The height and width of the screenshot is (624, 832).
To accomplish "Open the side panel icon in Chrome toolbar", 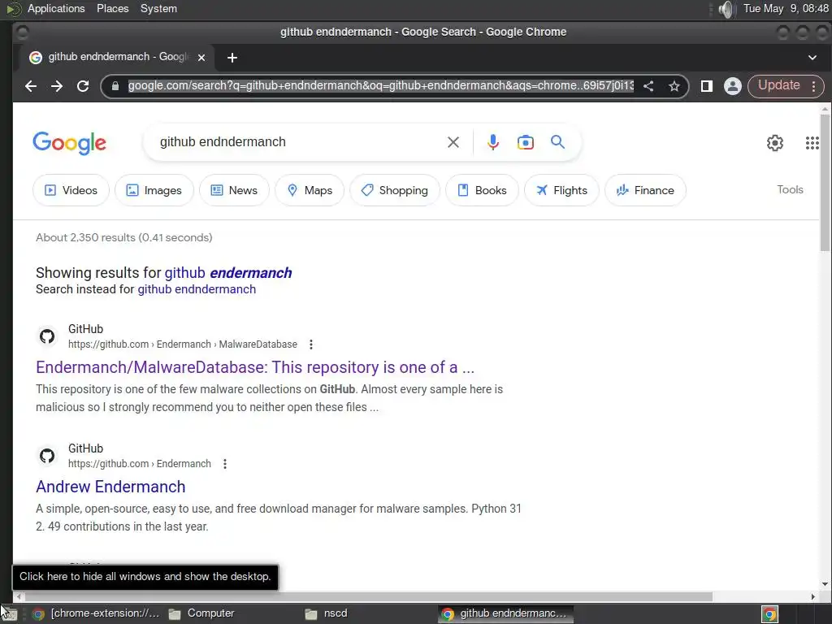I will 706,86.
